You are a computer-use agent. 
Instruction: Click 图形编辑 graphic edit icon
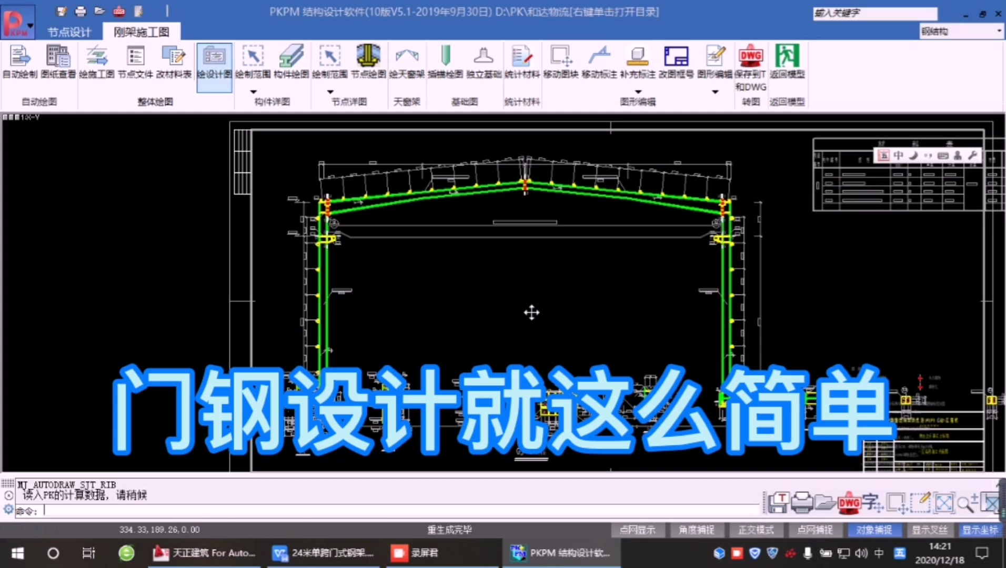tap(715, 62)
